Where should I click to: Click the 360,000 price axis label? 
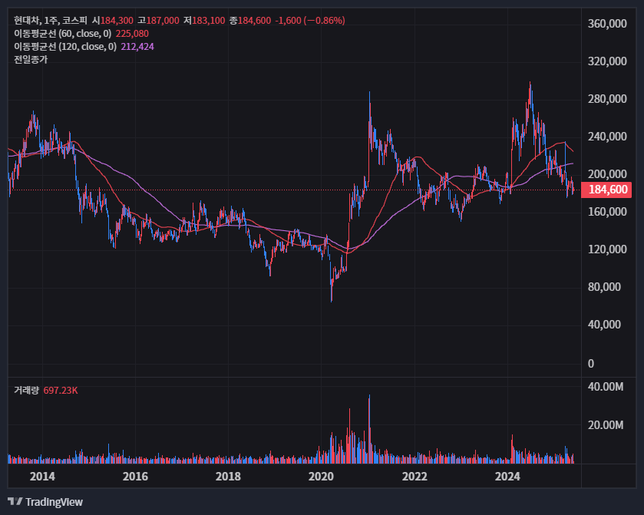tap(607, 24)
